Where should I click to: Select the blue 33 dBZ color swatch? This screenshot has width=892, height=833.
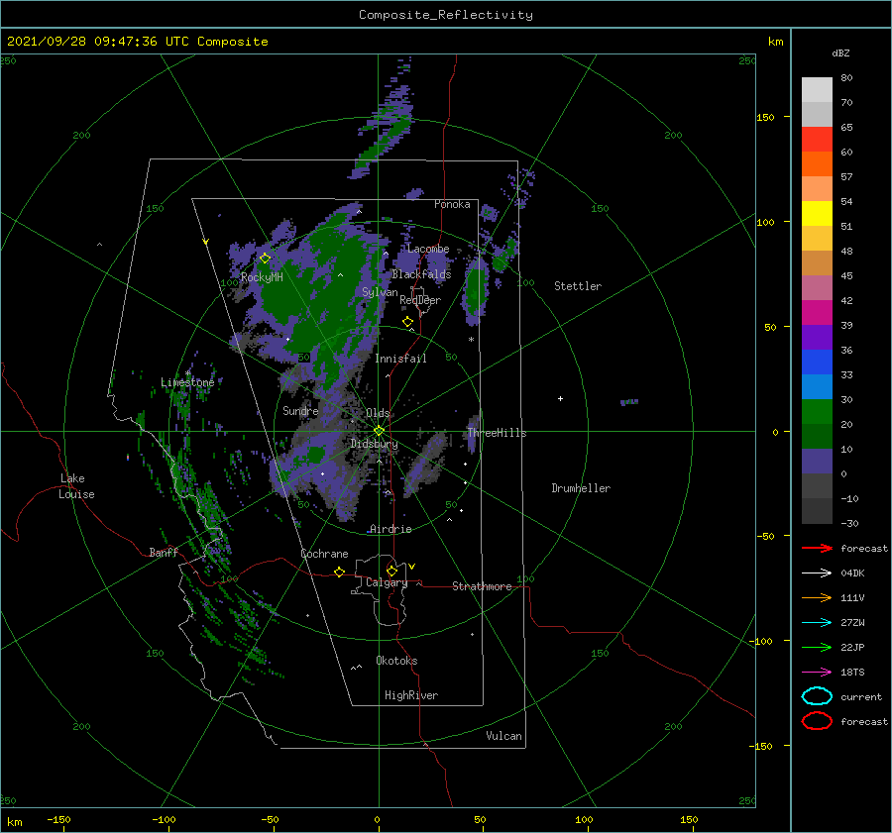point(817,362)
